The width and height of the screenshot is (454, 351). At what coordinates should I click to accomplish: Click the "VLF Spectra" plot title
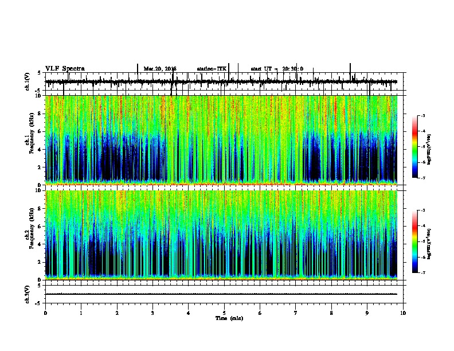[x=65, y=69]
